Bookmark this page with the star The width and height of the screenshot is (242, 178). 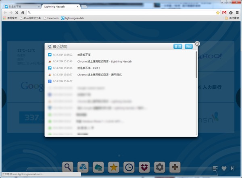[218, 13]
